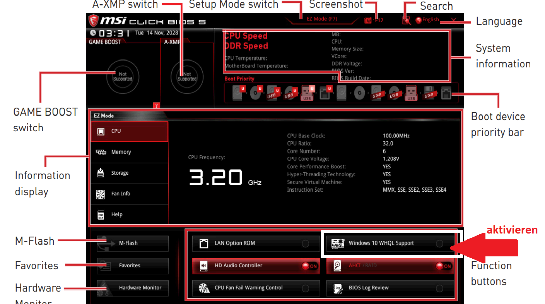The height and width of the screenshot is (304, 545).
Task: Switch the AHCI / RAID toggle
Action: click(x=390, y=266)
